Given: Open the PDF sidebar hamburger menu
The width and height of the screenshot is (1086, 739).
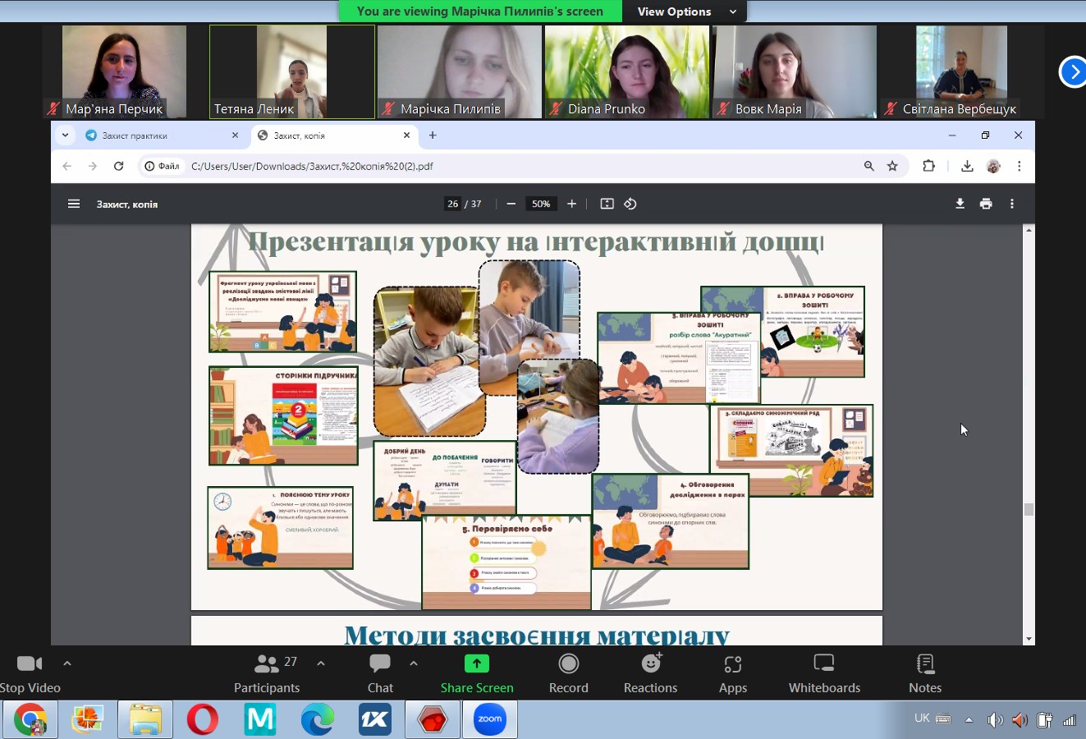Looking at the screenshot, I should click(74, 204).
